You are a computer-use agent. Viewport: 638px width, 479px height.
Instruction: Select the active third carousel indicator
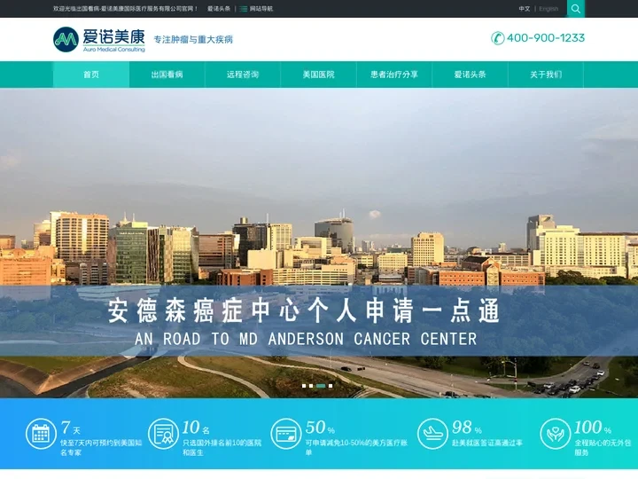(321, 385)
